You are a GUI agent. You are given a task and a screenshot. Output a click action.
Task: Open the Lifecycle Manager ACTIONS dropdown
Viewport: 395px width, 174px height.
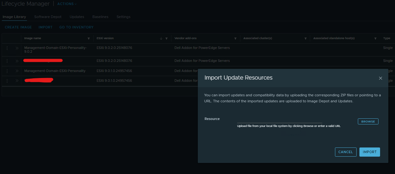67,4
